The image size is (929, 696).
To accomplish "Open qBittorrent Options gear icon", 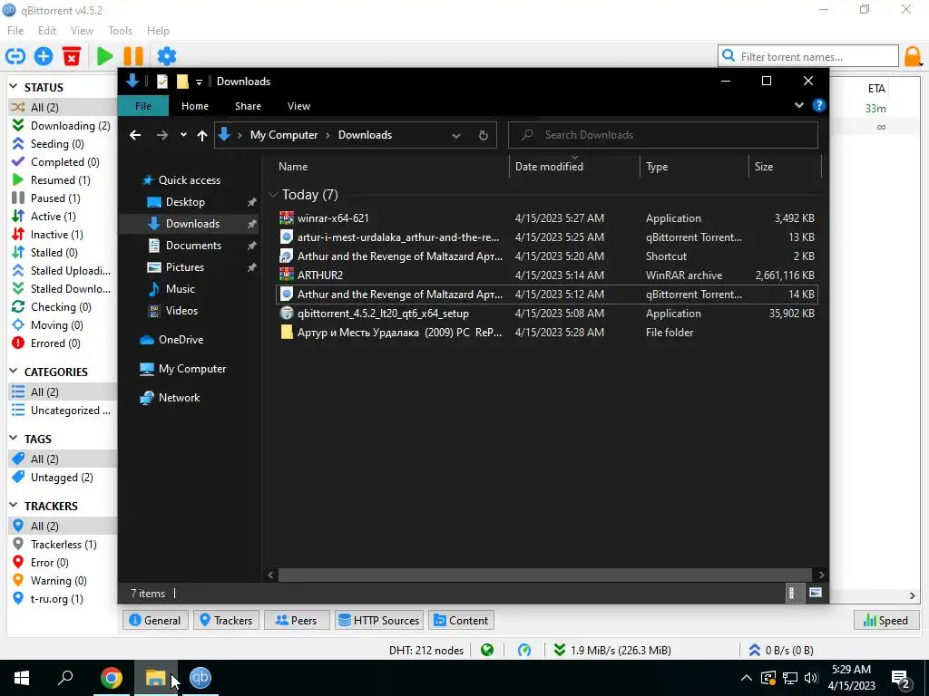I will pos(167,56).
